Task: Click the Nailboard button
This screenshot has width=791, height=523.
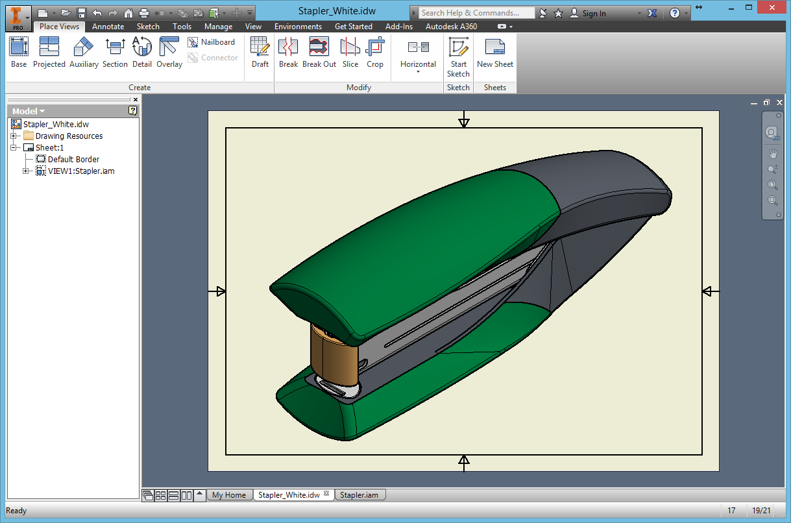Action: click(x=212, y=42)
